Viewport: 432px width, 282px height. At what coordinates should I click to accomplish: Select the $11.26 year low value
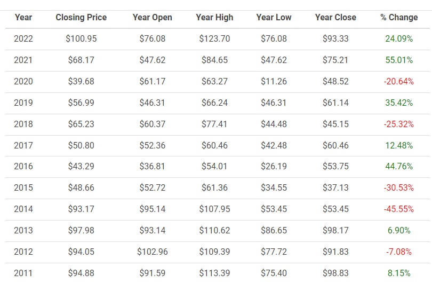(274, 81)
